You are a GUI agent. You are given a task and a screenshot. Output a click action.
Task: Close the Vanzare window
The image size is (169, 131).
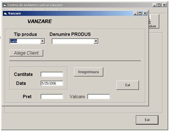[145, 13]
